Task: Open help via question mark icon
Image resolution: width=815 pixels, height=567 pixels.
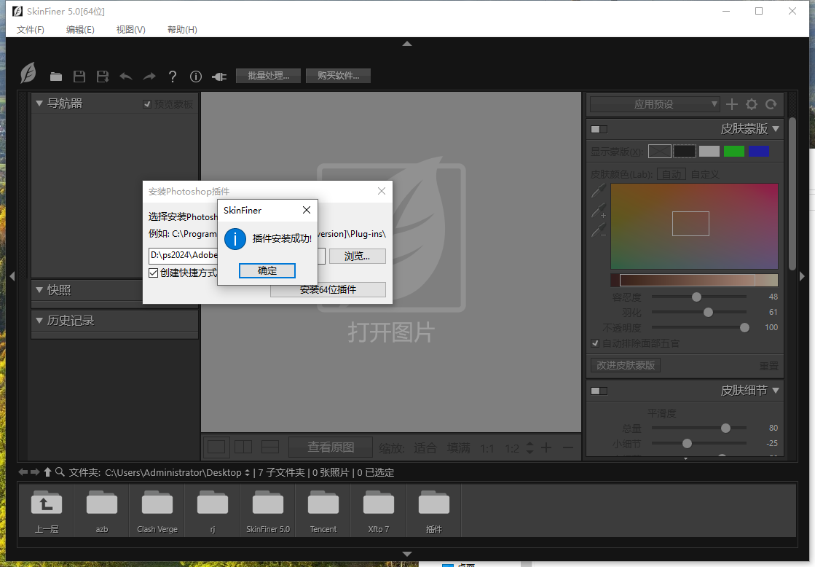Action: [173, 77]
